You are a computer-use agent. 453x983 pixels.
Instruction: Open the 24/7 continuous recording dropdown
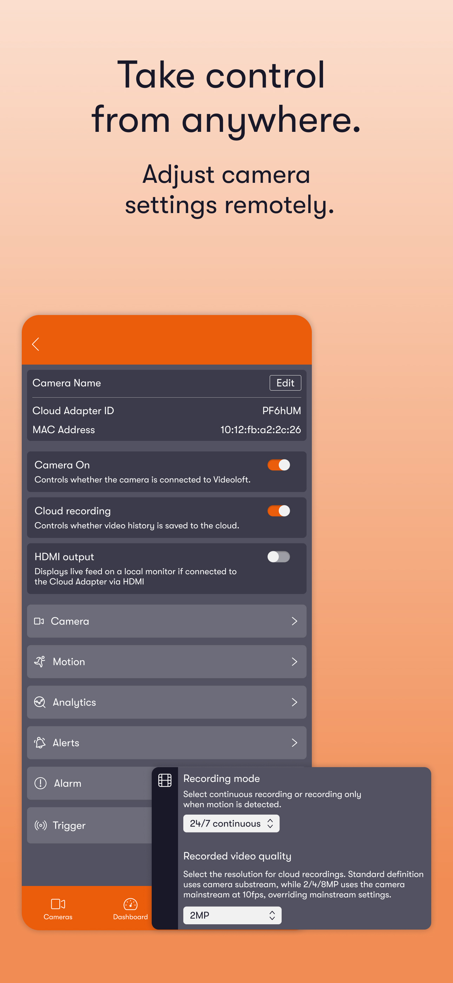click(231, 823)
